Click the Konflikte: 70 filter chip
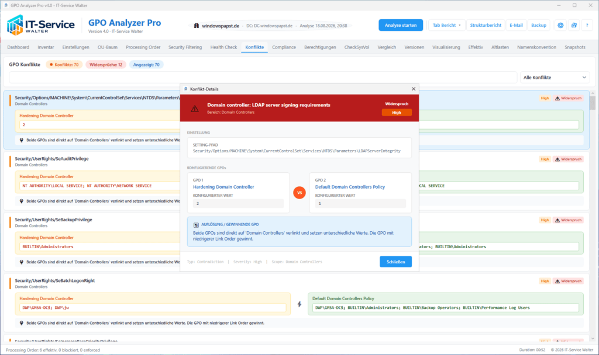The width and height of the screenshot is (599, 355). (x=64, y=65)
